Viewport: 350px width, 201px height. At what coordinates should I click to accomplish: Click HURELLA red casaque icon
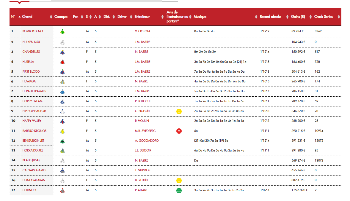[x=62, y=62]
